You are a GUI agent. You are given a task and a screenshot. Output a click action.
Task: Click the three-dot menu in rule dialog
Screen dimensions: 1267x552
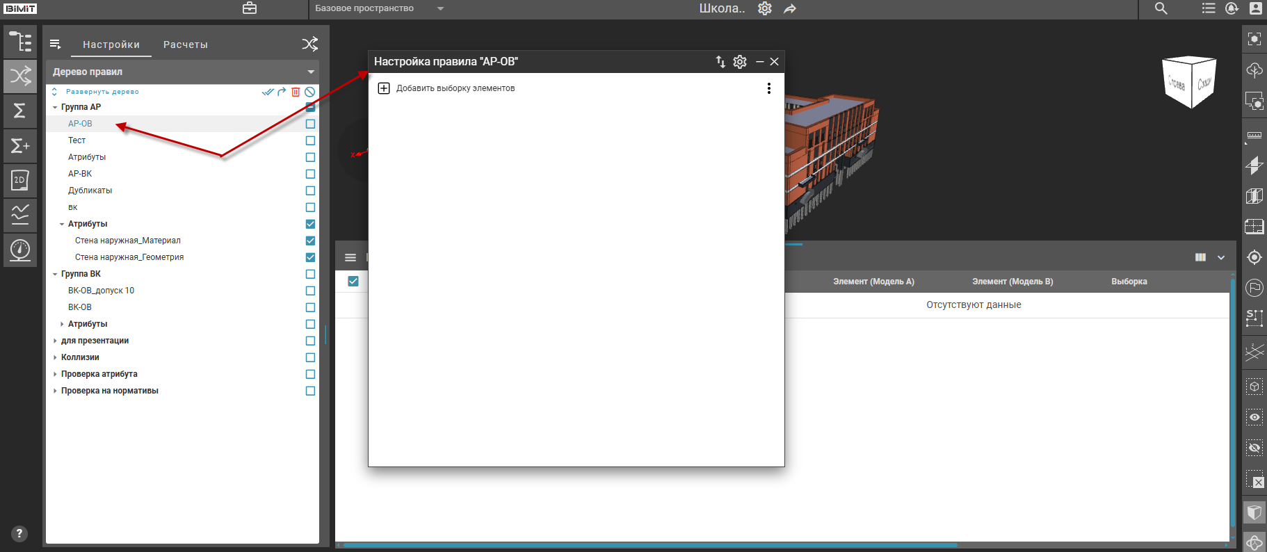[x=768, y=88]
